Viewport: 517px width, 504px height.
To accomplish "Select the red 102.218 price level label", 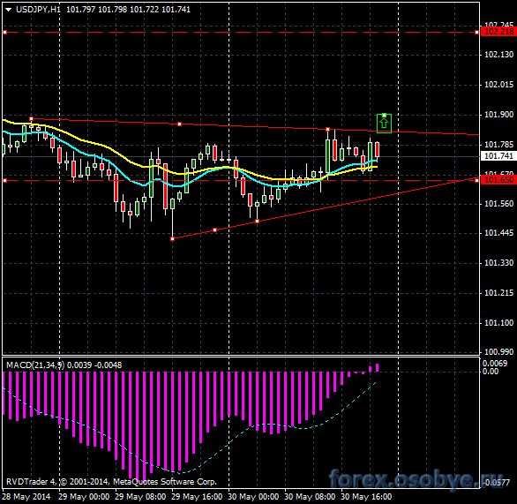I will 498,32.
